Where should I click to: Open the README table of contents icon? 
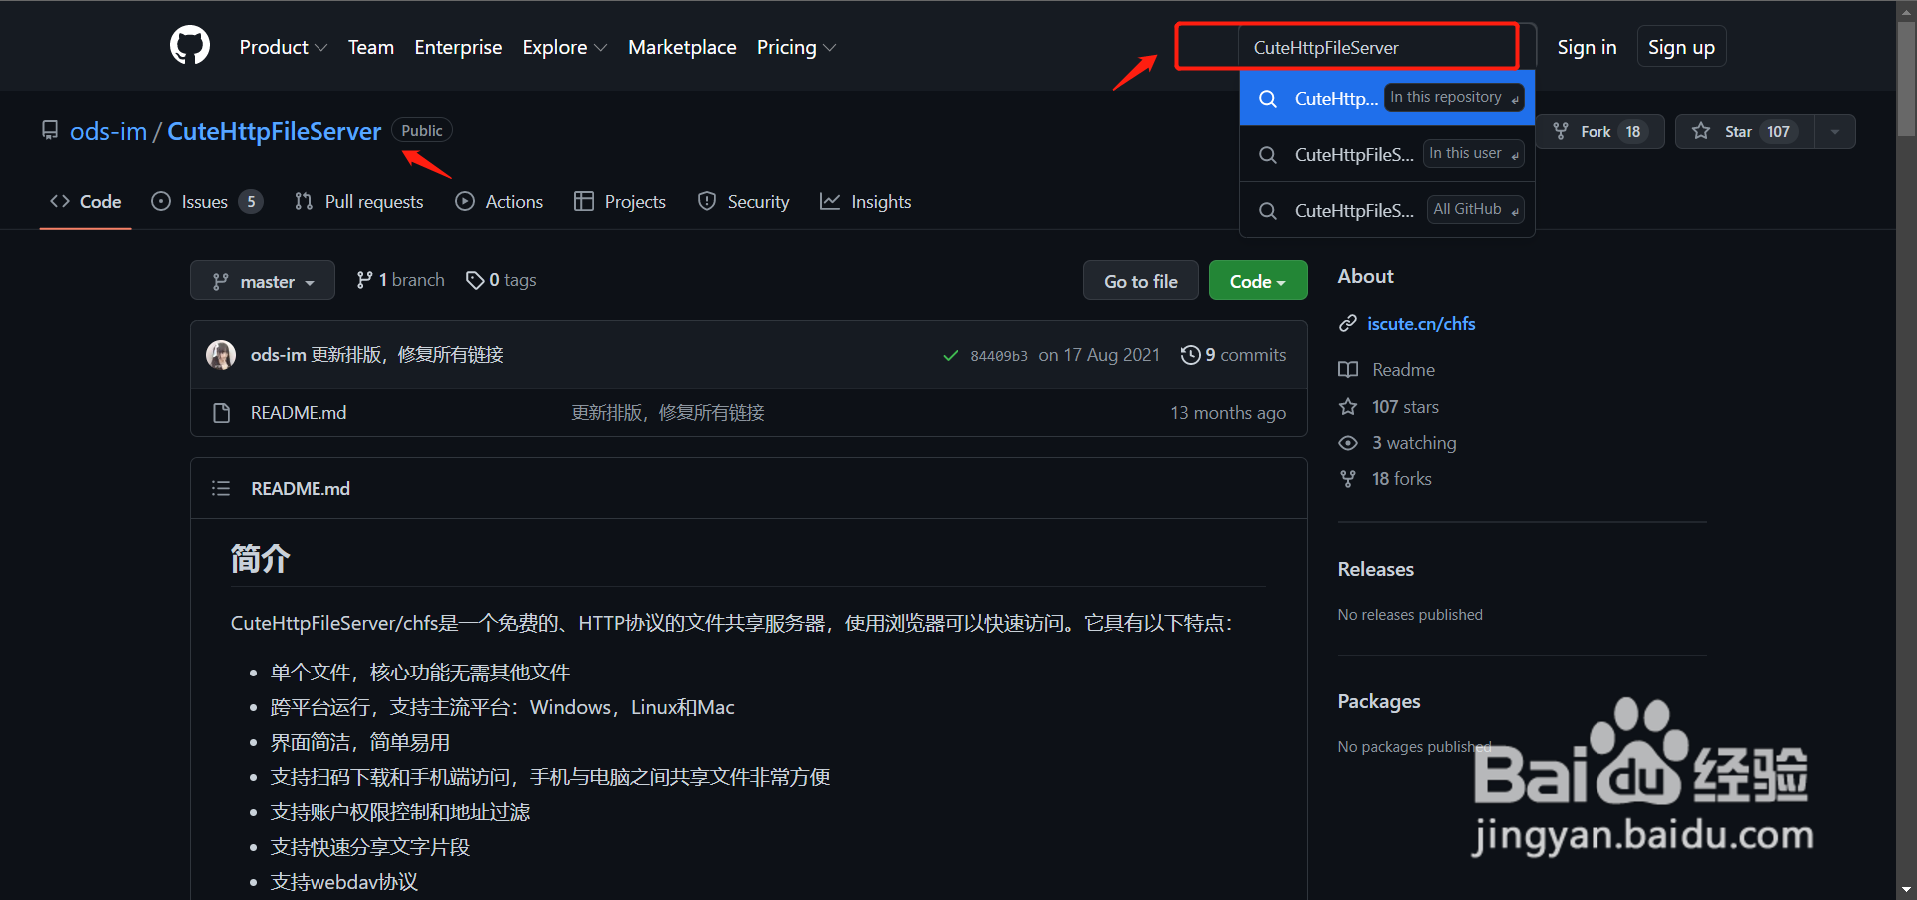click(x=221, y=488)
